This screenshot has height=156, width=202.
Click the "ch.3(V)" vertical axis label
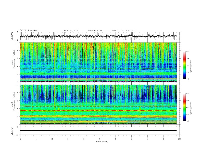(x=12, y=131)
